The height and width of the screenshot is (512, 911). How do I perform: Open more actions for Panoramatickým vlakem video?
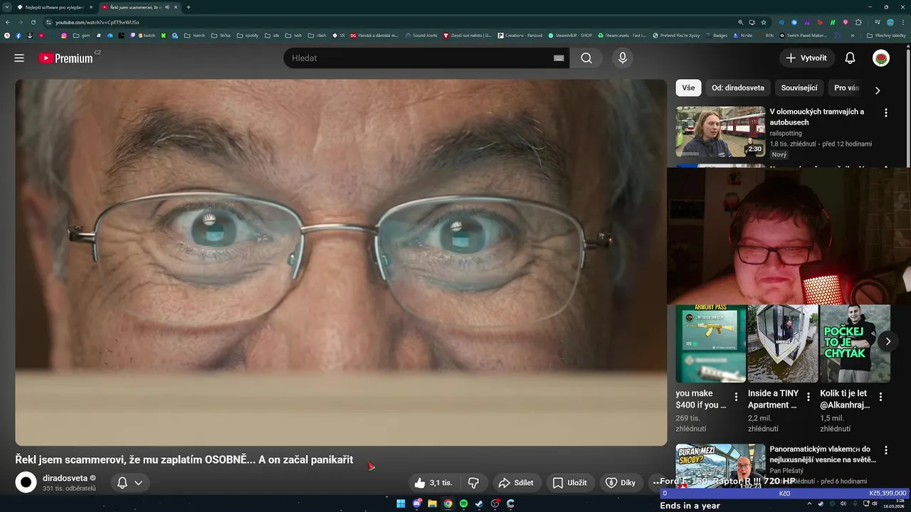[x=886, y=450]
